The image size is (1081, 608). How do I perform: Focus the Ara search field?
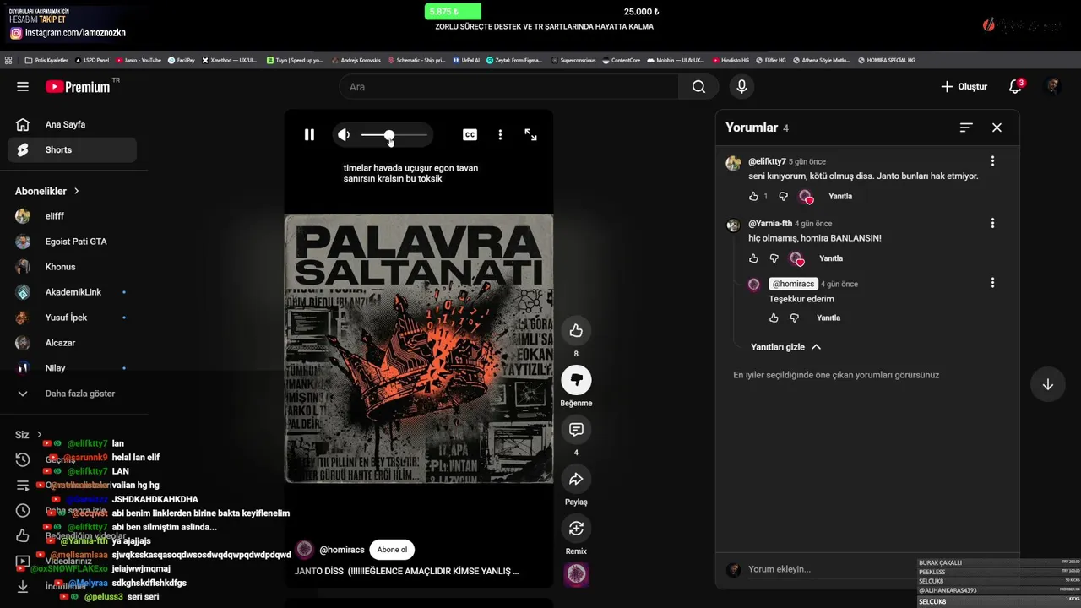coord(508,87)
